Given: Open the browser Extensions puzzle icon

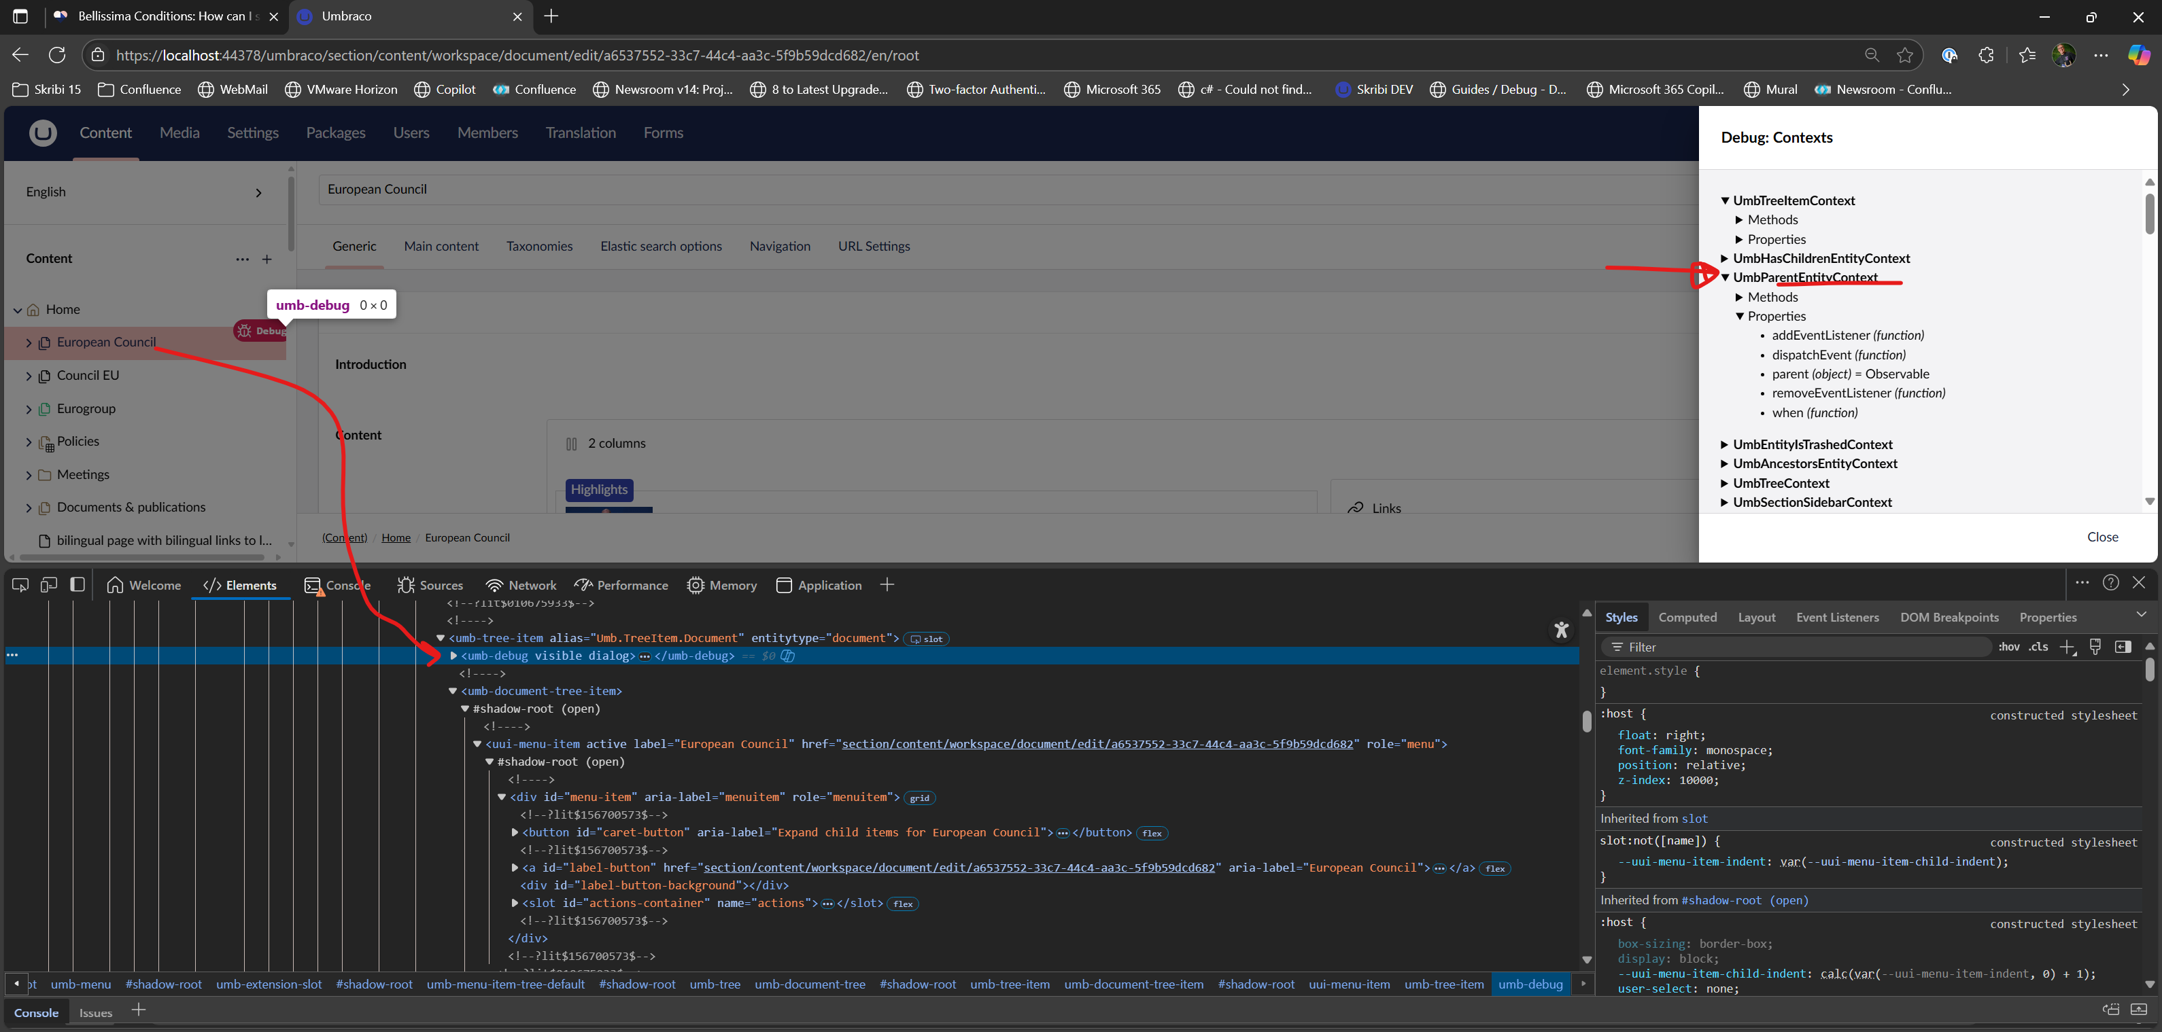Looking at the screenshot, I should 1986,56.
